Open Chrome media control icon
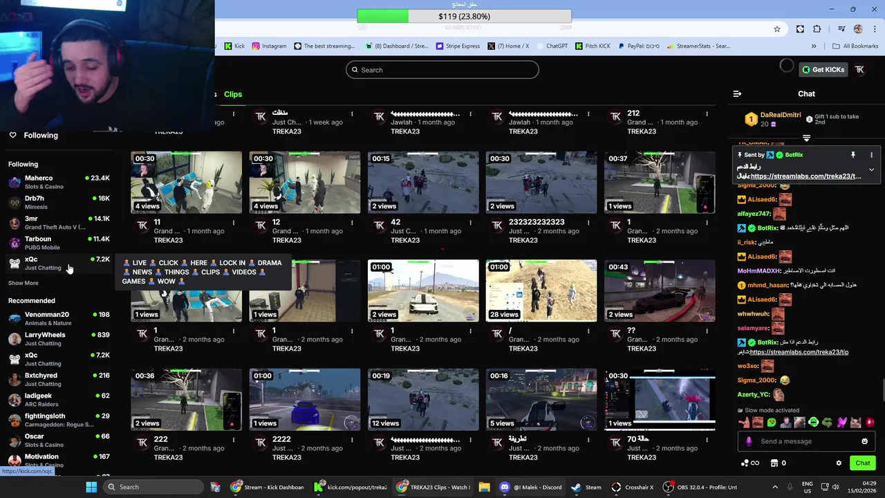Screen dimensions: 885x498 tap(841, 29)
